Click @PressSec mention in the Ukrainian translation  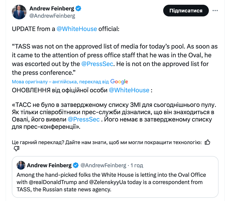84,119
